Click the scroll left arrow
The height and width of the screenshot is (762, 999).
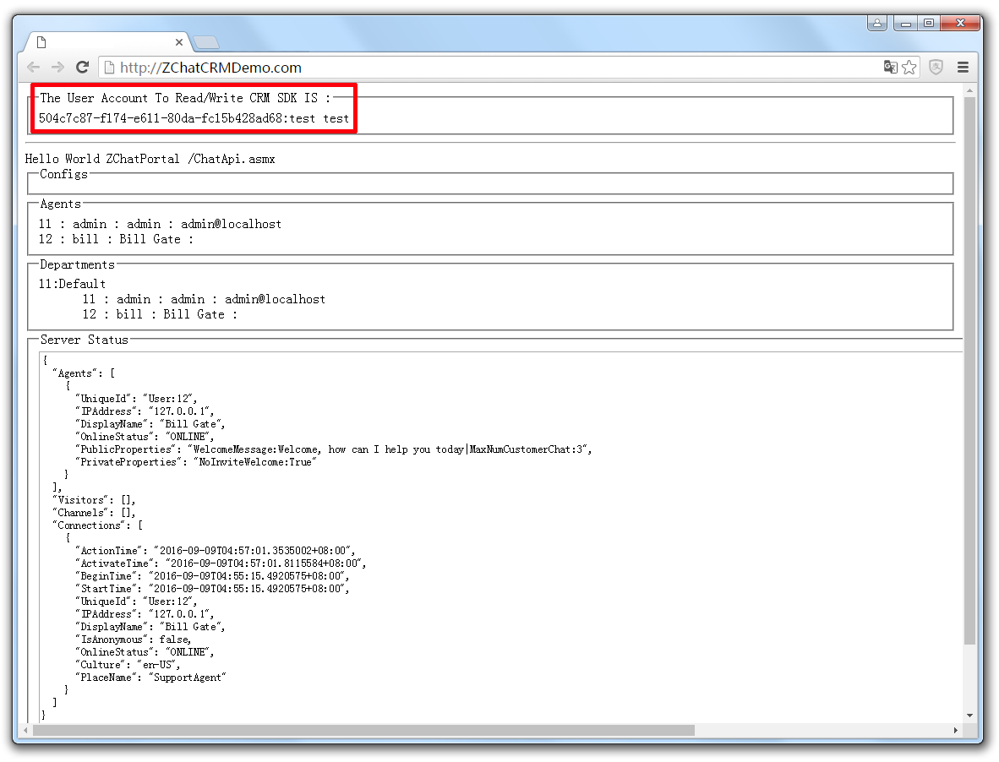pyautogui.click(x=25, y=730)
